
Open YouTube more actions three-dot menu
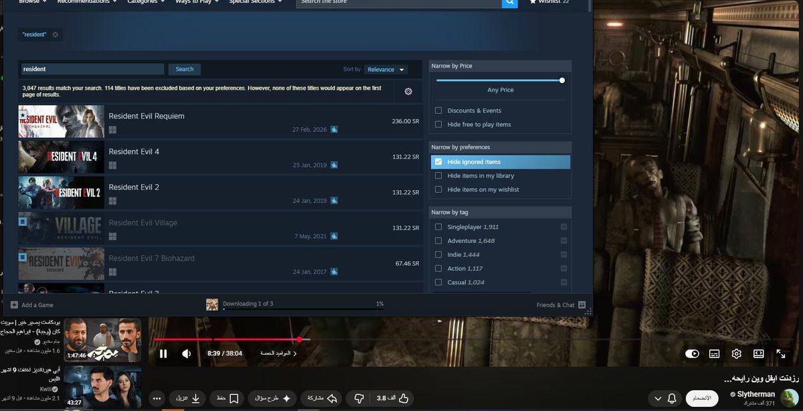[x=157, y=398]
